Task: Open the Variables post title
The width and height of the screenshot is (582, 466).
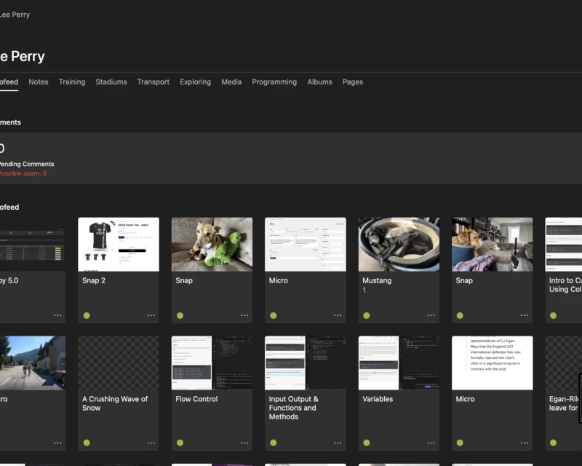Action: pos(378,399)
